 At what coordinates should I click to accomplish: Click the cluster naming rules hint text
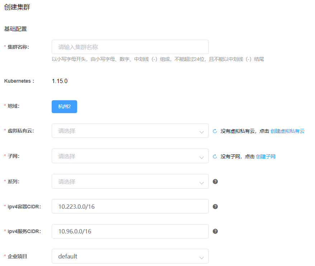158,59
